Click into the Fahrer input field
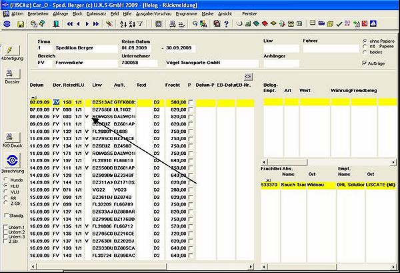This screenshot has height=273, width=400. [x=331, y=49]
